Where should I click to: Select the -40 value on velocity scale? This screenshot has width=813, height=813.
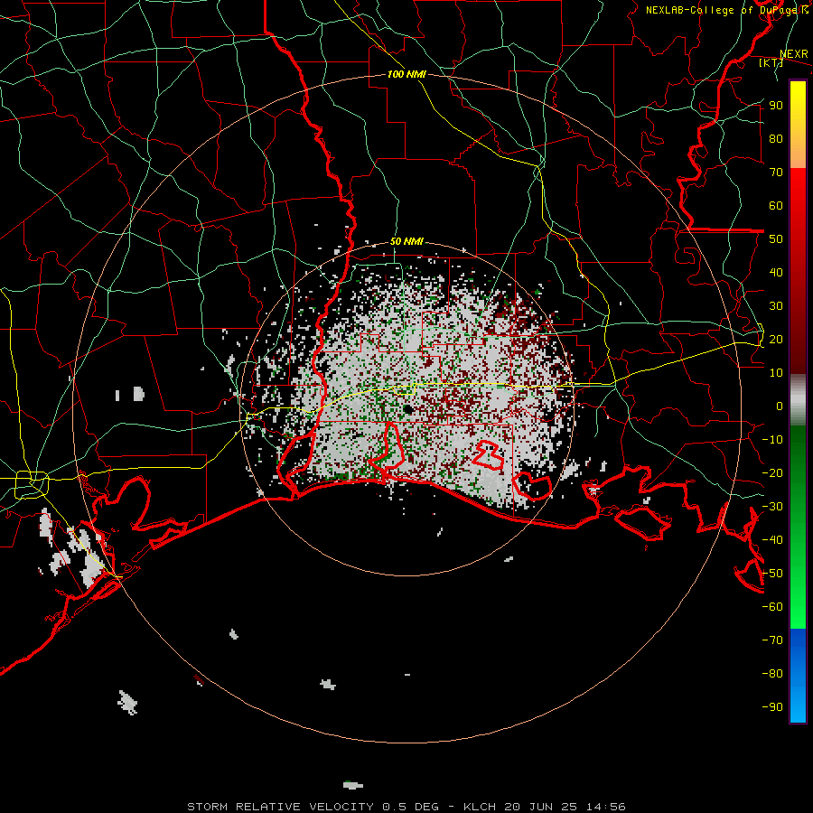[x=772, y=540]
